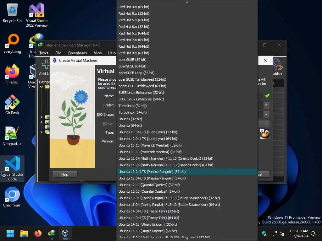322x241 pixels.
Task: Open the View menu in IDM
Action: (98, 53)
